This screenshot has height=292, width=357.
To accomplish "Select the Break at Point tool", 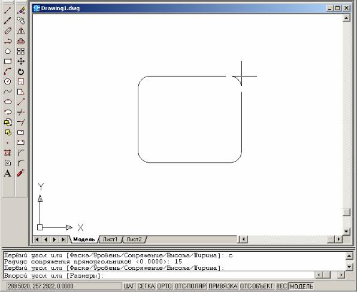I will (x=21, y=132).
